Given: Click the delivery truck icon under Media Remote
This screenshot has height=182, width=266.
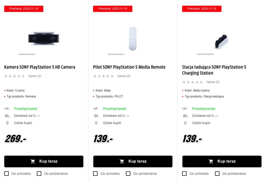Looking at the screenshot, I should point(96,116).
